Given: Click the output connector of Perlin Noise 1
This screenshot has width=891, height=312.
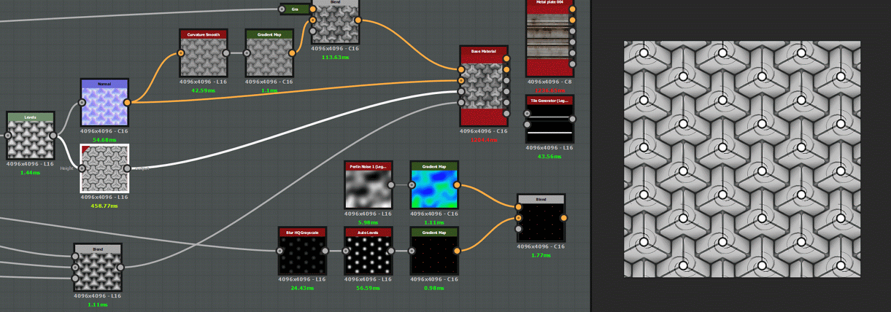Looking at the screenshot, I should pyautogui.click(x=390, y=185).
